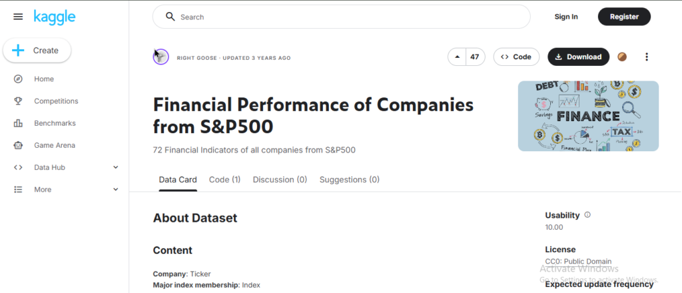Open Game Arena in the sidebar
682x293 pixels.
pyautogui.click(x=54, y=145)
